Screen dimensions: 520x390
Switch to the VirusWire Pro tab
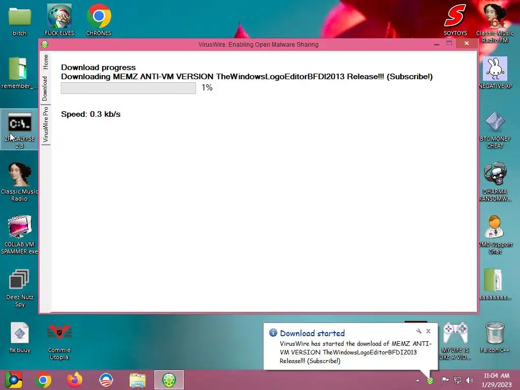45,124
